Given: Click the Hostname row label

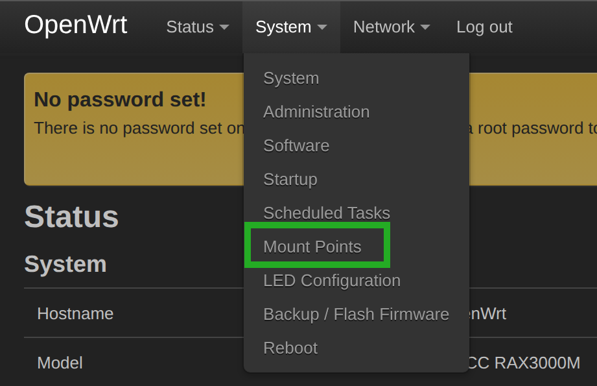Looking at the screenshot, I should point(75,314).
